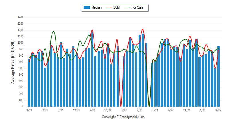Click the 11/24 x-axis date label
The image size is (229, 124).
(x=187, y=110)
